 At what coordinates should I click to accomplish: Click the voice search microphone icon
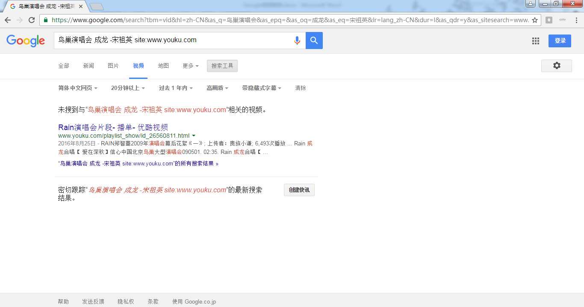(x=297, y=41)
